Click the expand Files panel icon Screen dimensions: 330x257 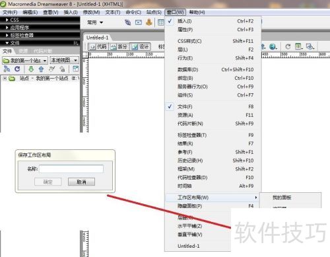tap(75, 69)
